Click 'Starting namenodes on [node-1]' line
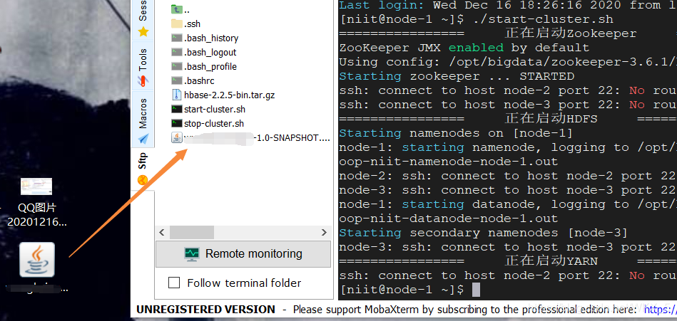The image size is (677, 321). (x=456, y=133)
